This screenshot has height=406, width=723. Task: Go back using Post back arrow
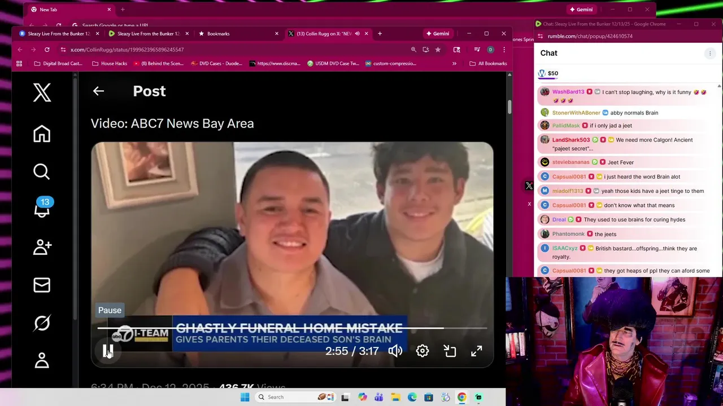pos(98,91)
